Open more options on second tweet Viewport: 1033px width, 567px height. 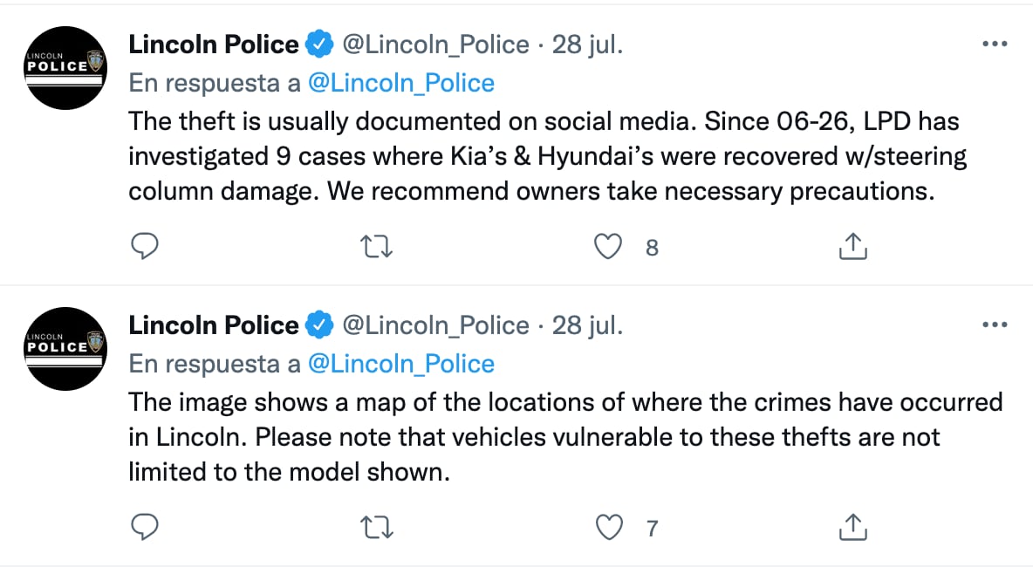click(x=995, y=325)
